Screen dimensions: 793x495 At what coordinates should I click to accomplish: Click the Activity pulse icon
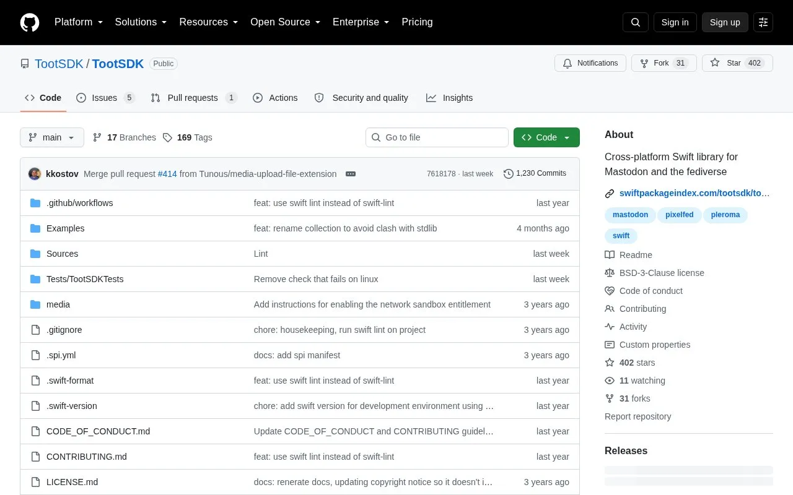(610, 327)
